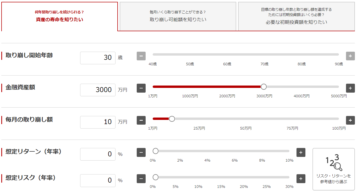Decrease 想定リターン with the minus button
Viewport: 357px width, 191px height.
141,152
